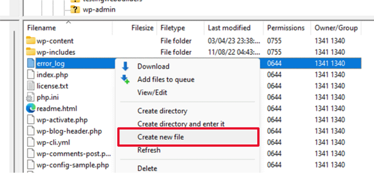374x178 pixels.
Task: Choose Delete in the context menu
Action: click(x=147, y=168)
